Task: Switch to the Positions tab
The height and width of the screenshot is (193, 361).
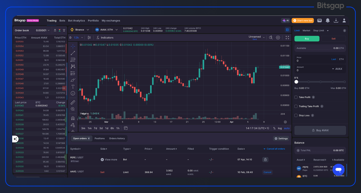Action: click(x=99, y=138)
